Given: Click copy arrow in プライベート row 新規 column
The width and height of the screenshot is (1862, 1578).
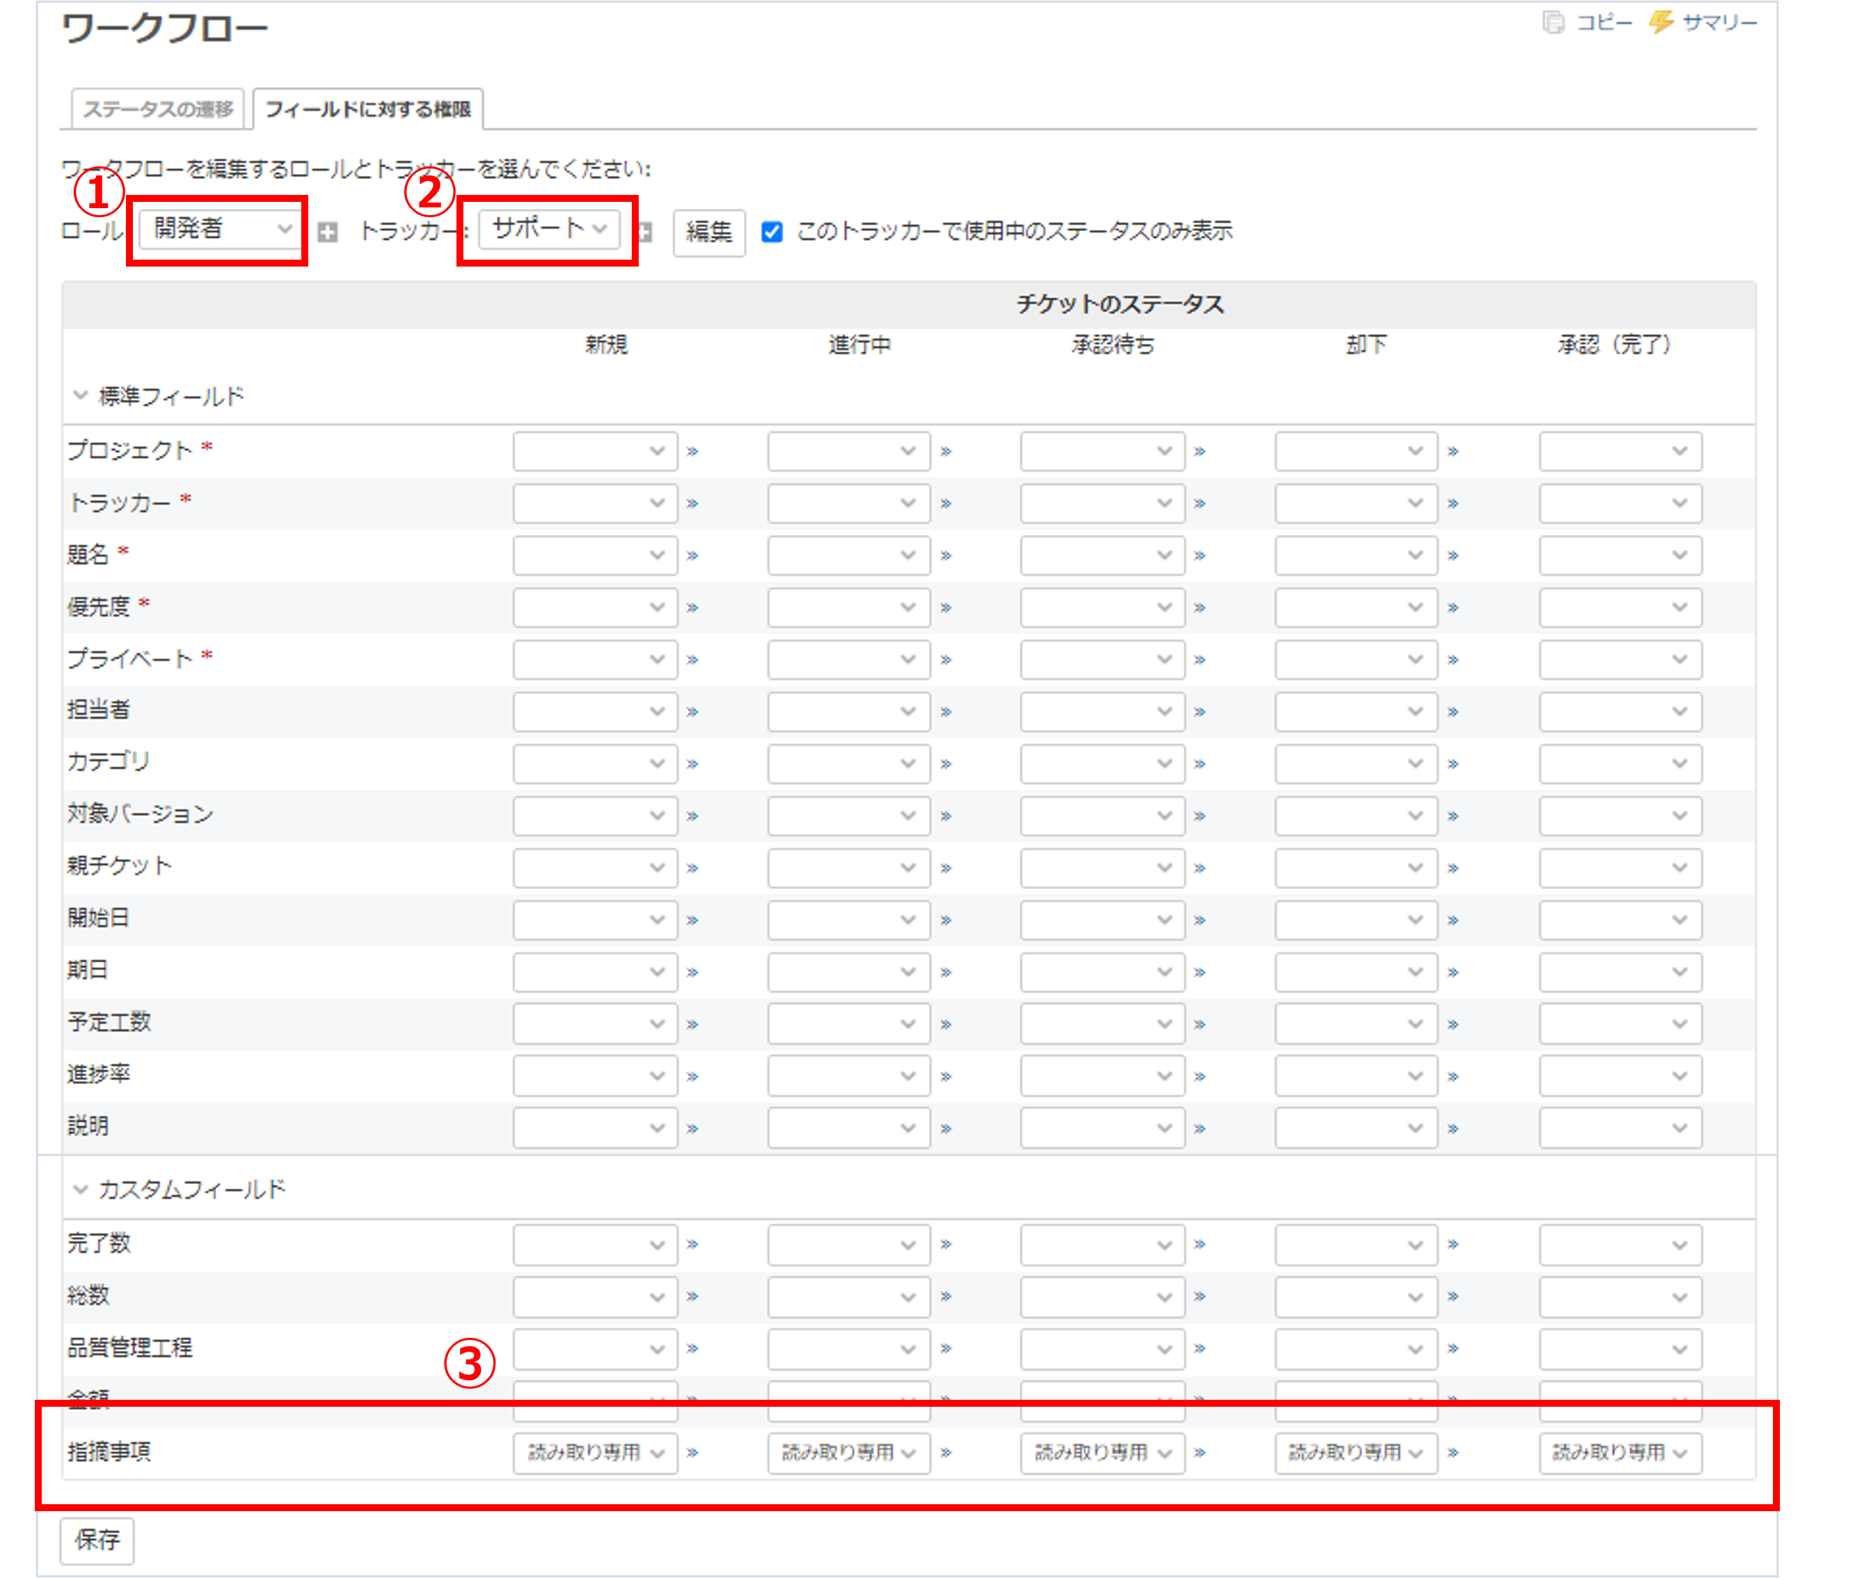Looking at the screenshot, I should 692,660.
